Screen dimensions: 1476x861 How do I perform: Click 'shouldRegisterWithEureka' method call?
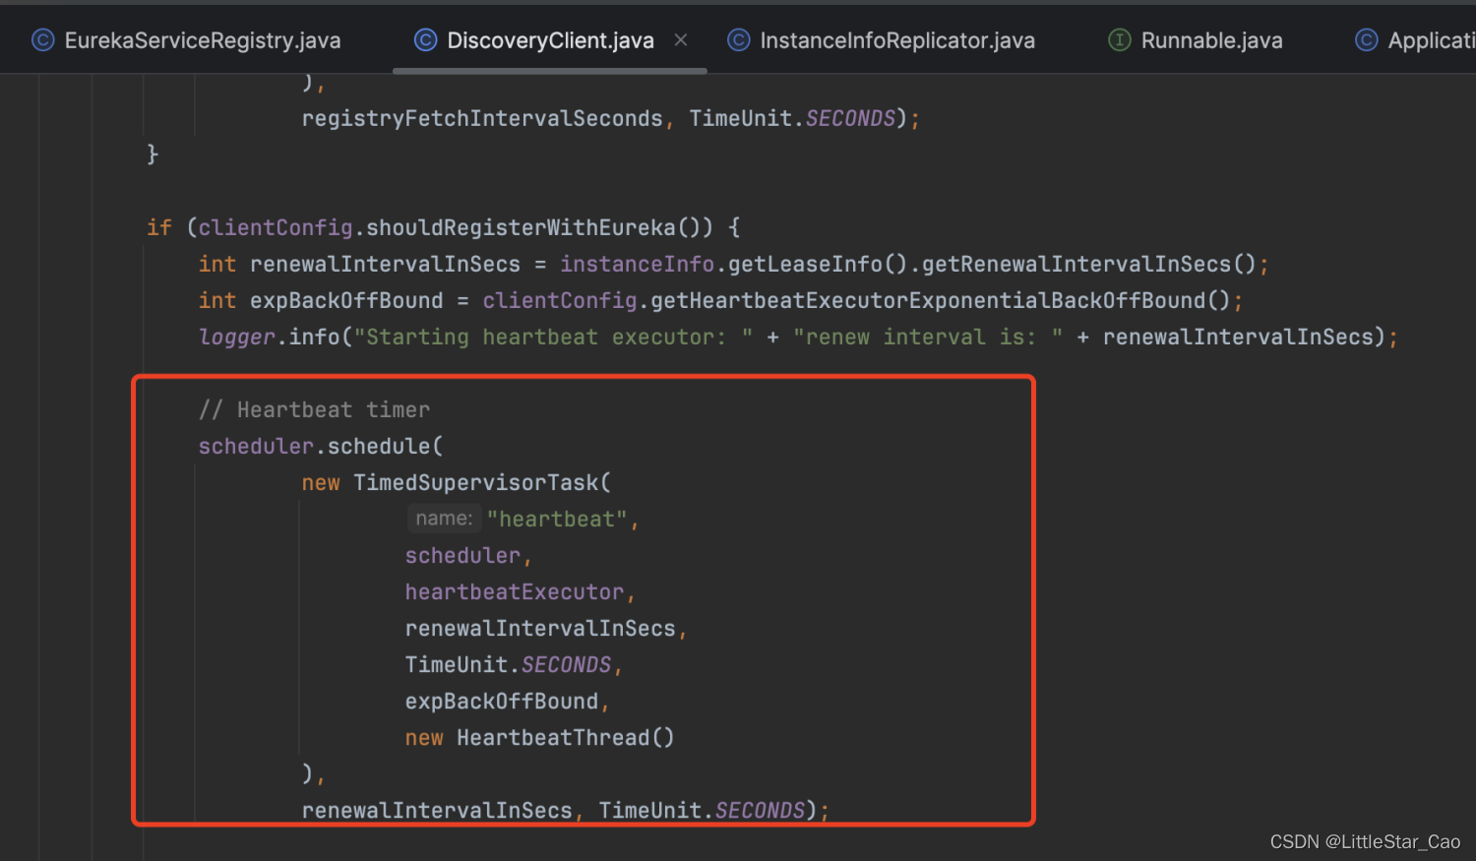(521, 227)
